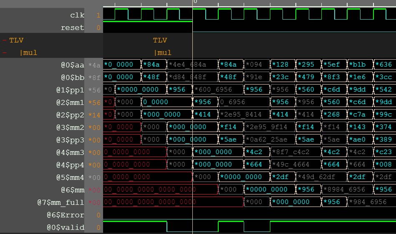
Task: Click the *4e4_684a segment in @0$aa waveform
Action: tap(192, 65)
